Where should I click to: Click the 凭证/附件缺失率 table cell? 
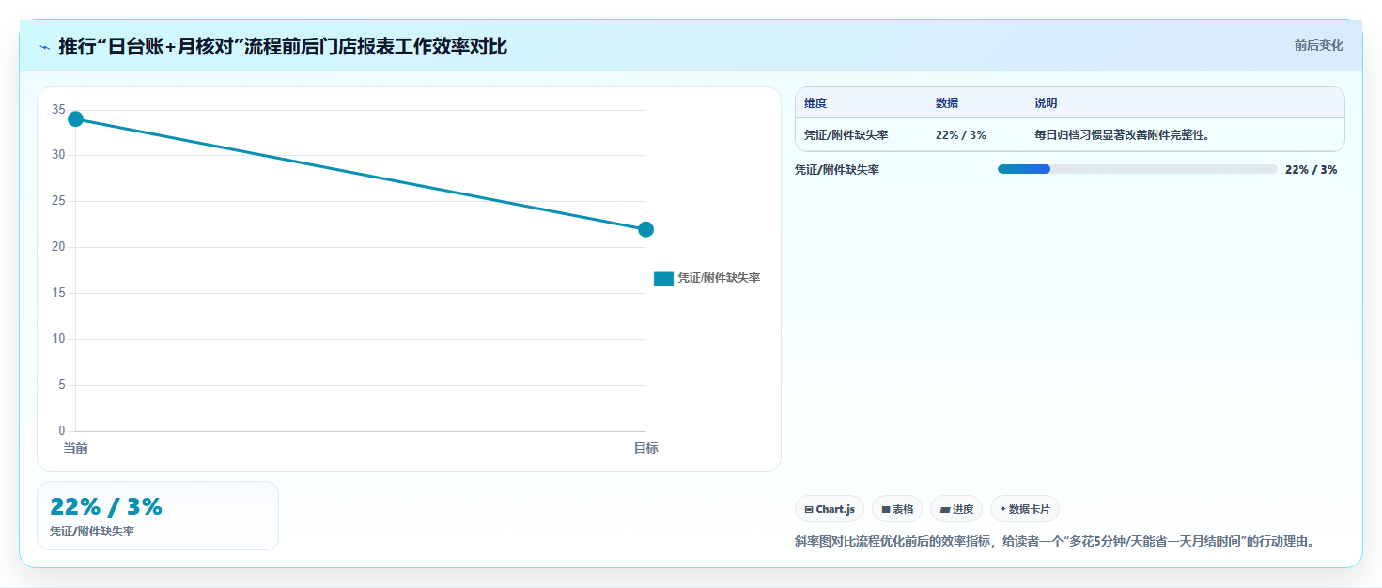[846, 135]
